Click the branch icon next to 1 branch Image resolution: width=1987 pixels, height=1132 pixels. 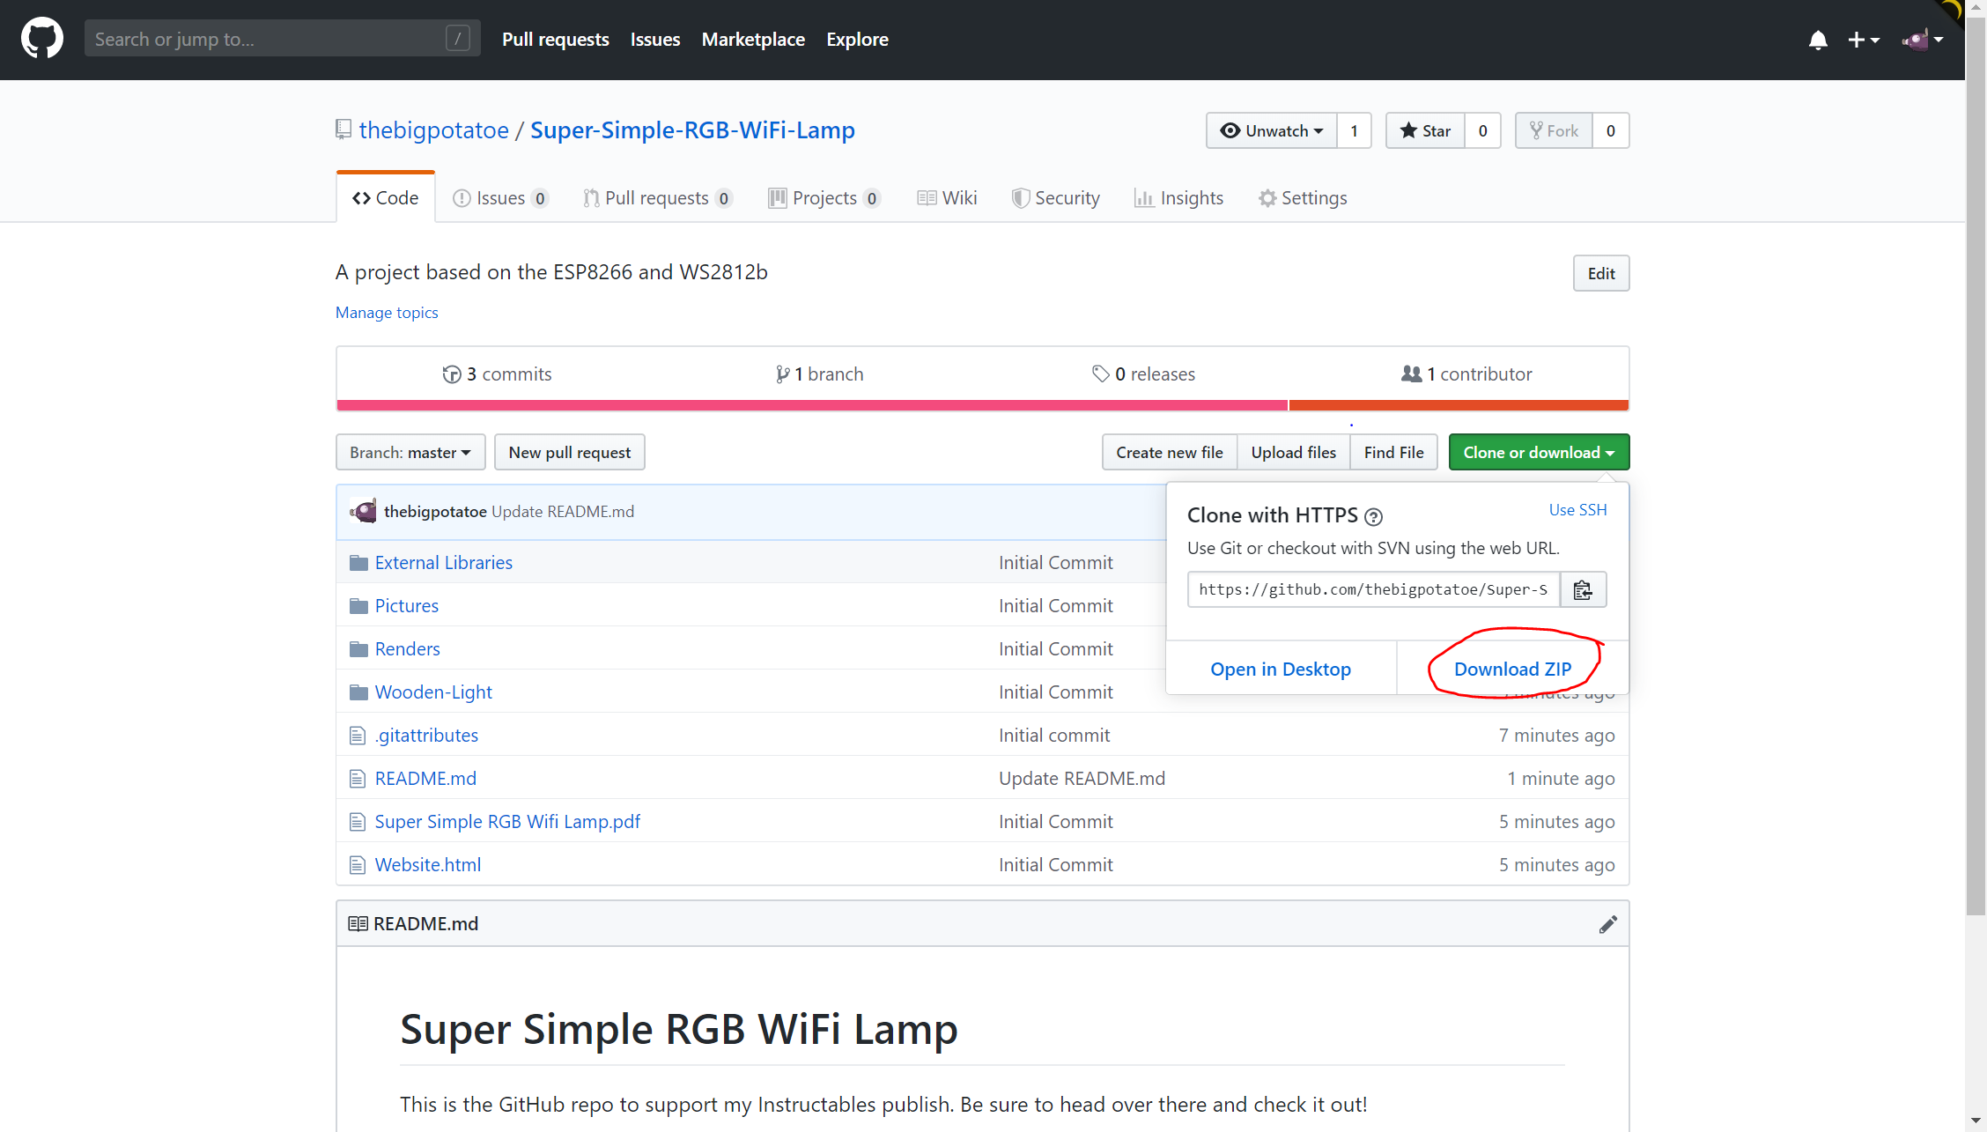(782, 374)
